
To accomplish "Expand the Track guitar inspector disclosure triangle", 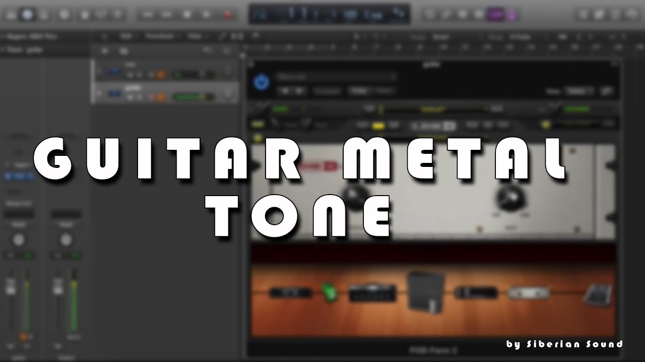I will pyautogui.click(x=3, y=50).
